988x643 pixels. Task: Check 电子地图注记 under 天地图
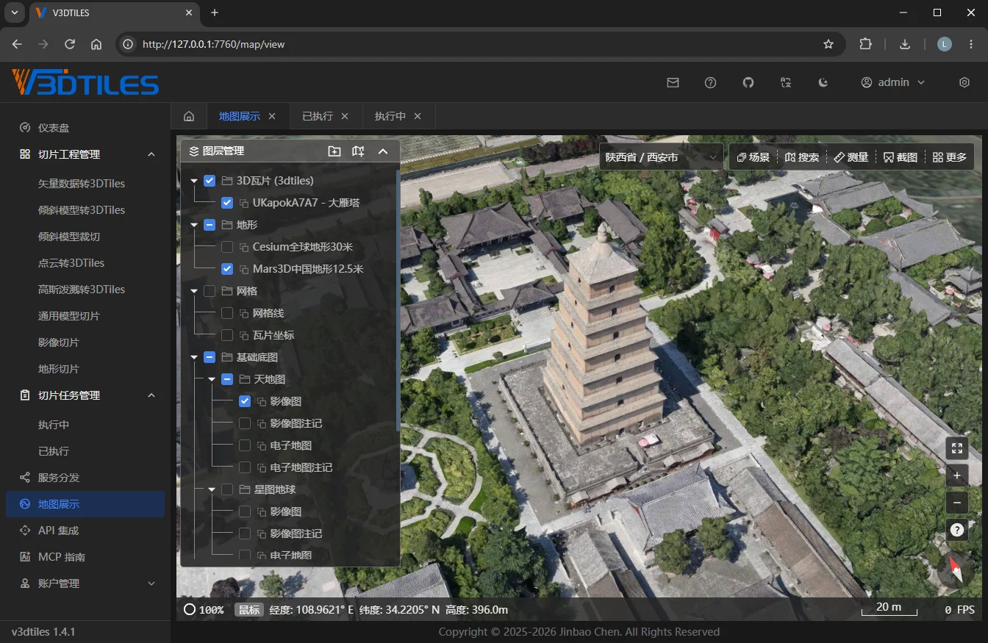[x=245, y=467]
